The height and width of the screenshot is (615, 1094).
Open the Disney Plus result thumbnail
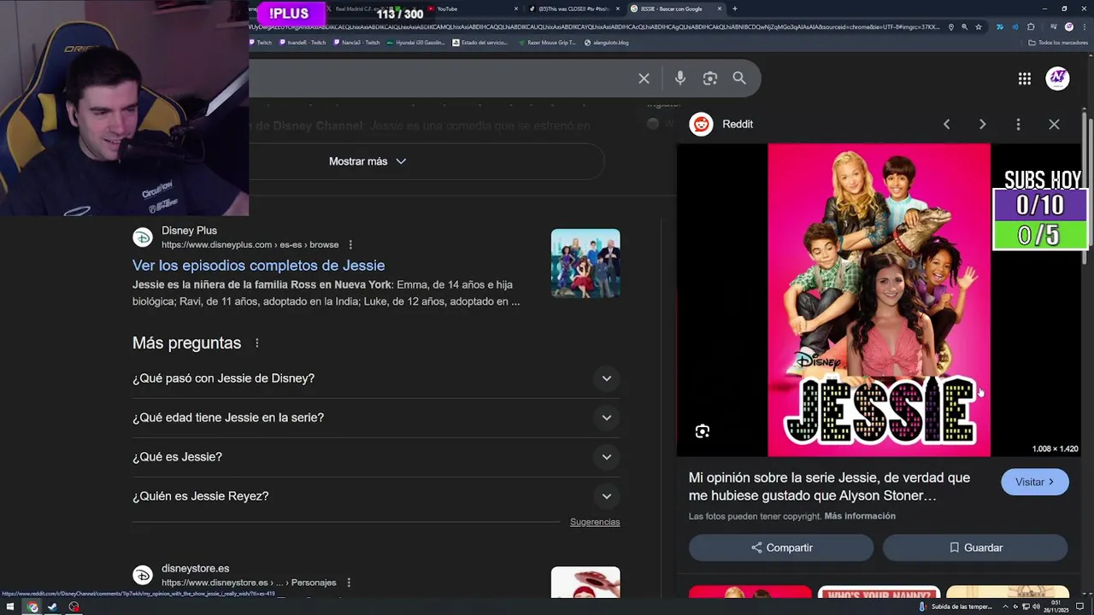tap(585, 263)
